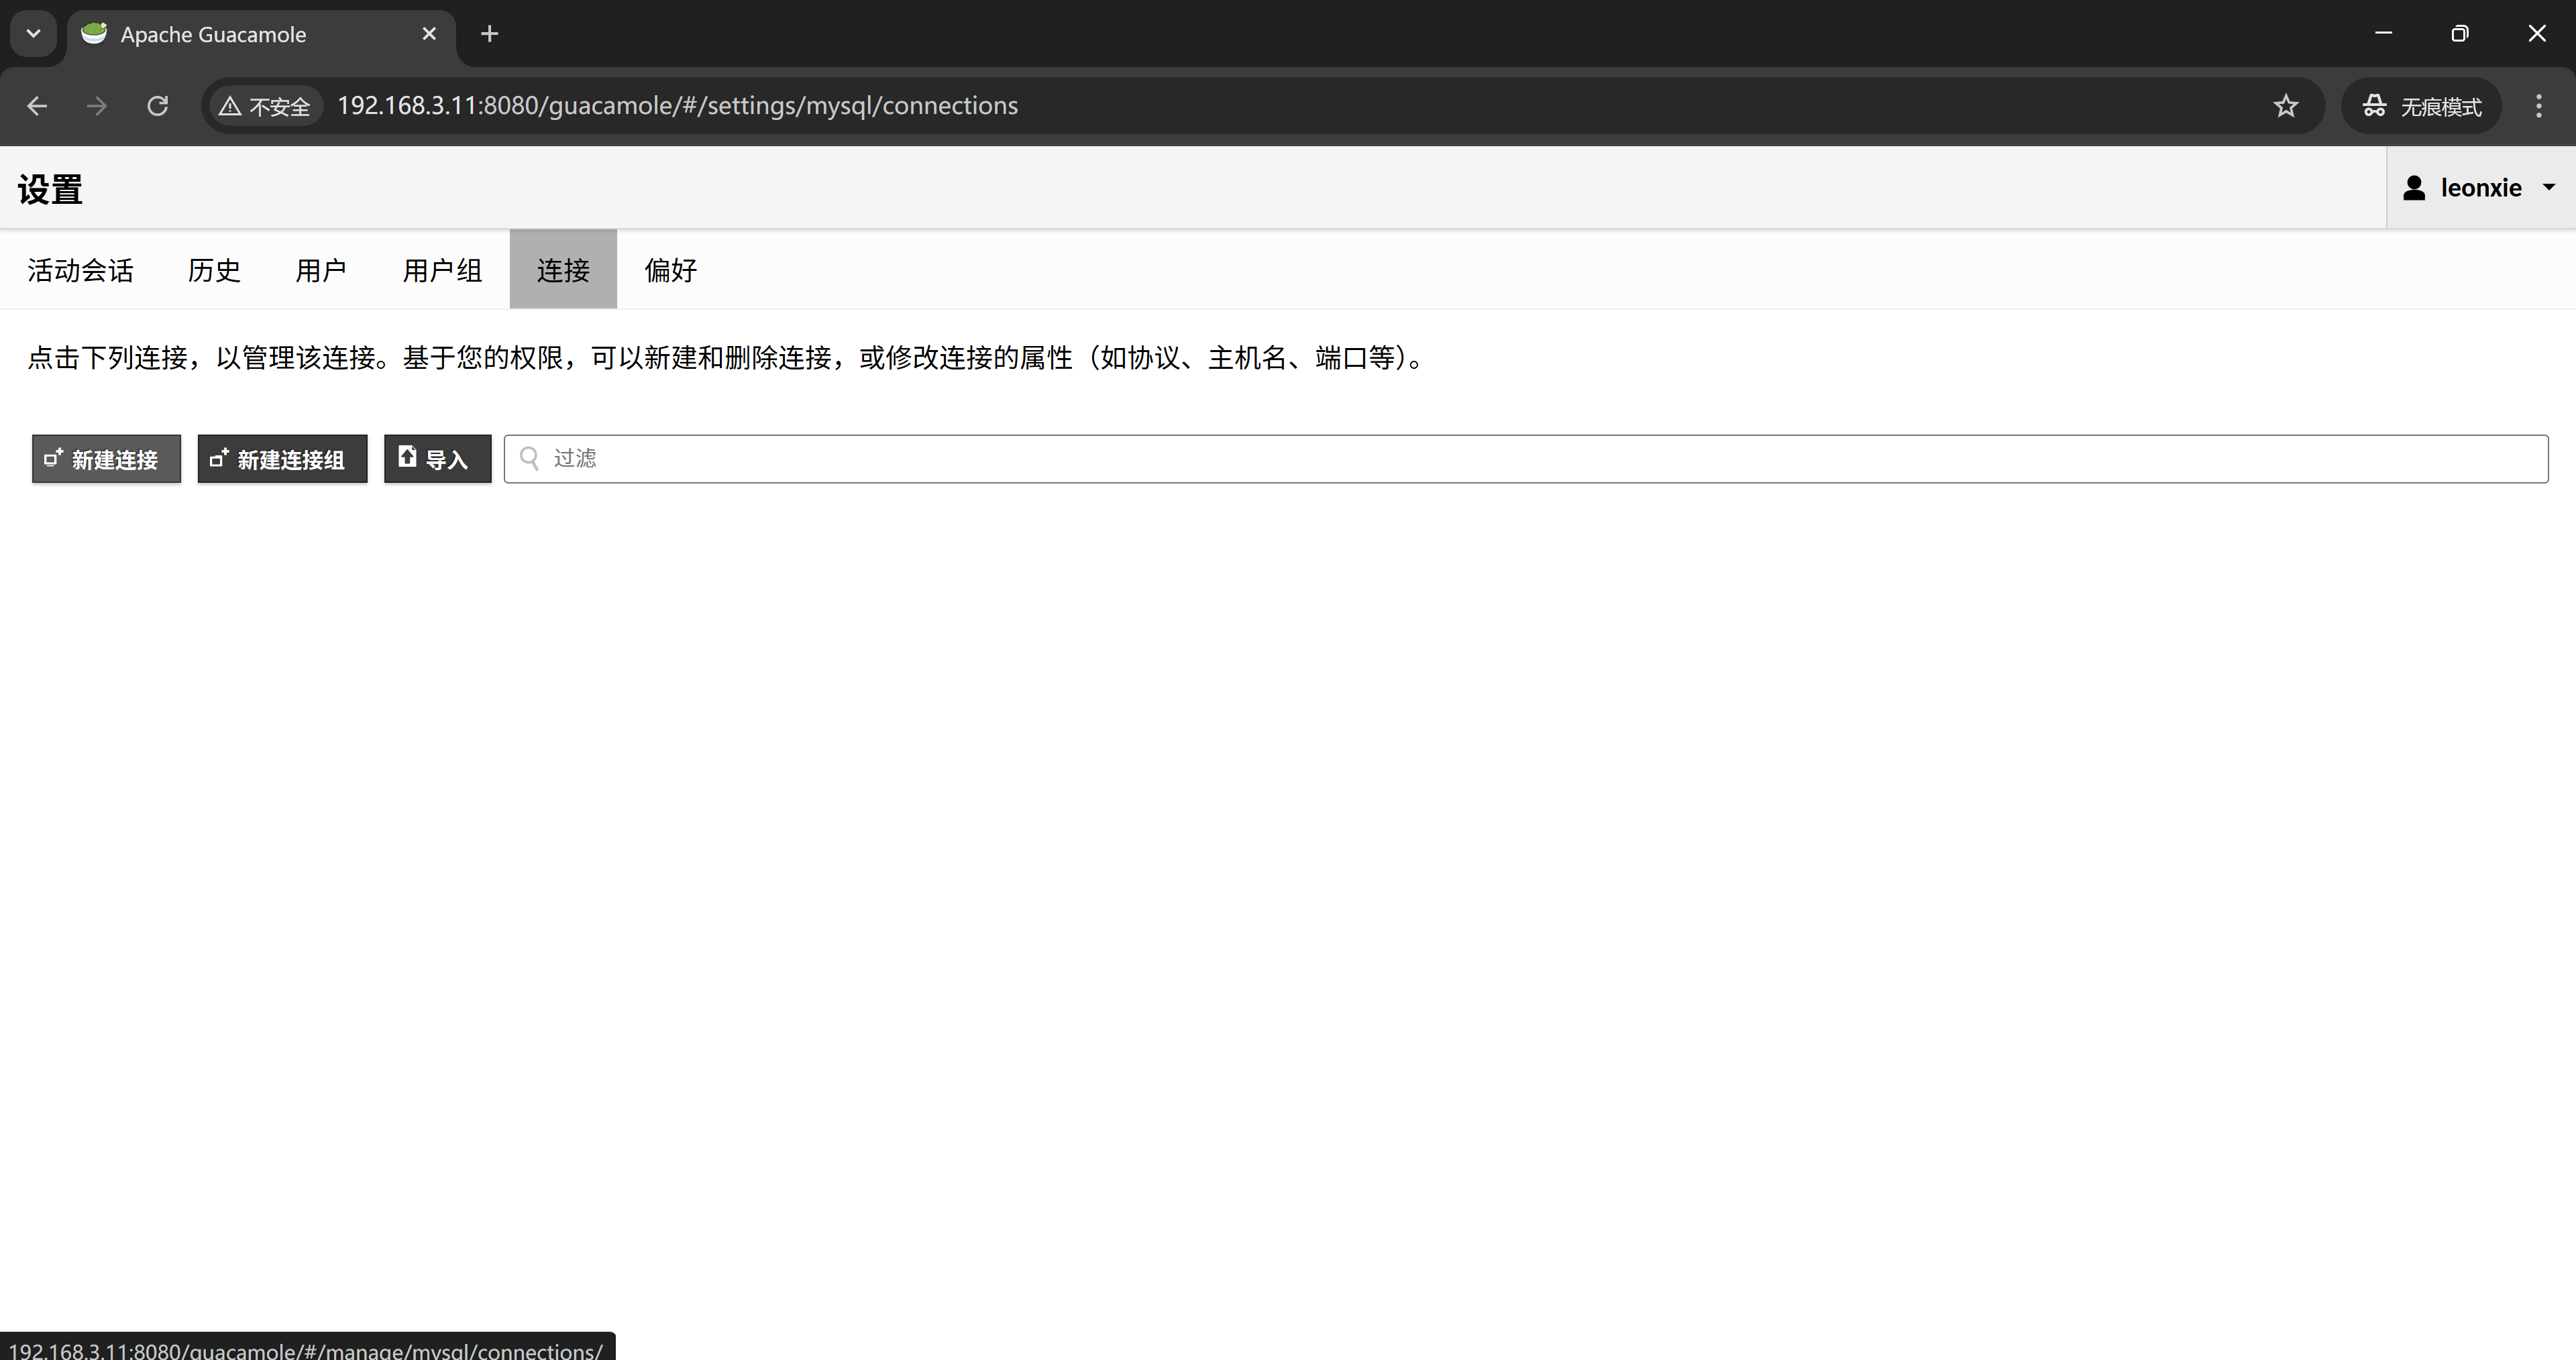Click the 新建连接 button
This screenshot has height=1360, width=2576.
tap(106, 459)
